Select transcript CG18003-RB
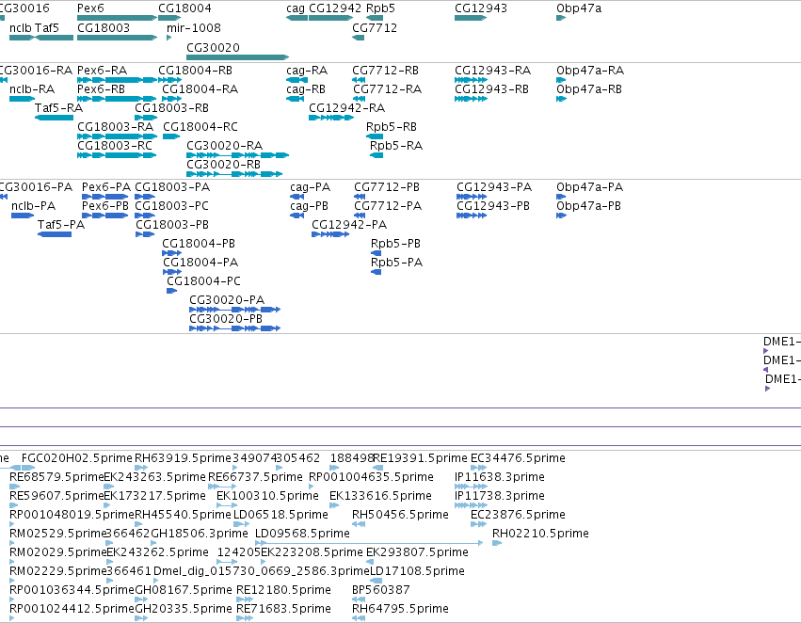The image size is (801, 623). point(146,118)
